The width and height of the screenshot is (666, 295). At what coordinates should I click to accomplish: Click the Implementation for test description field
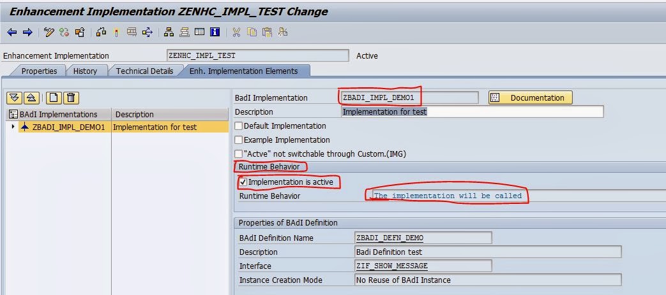[473, 112]
